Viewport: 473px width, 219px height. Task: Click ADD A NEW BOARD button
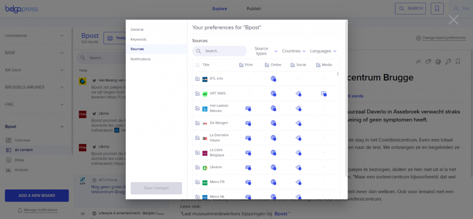(x=37, y=195)
